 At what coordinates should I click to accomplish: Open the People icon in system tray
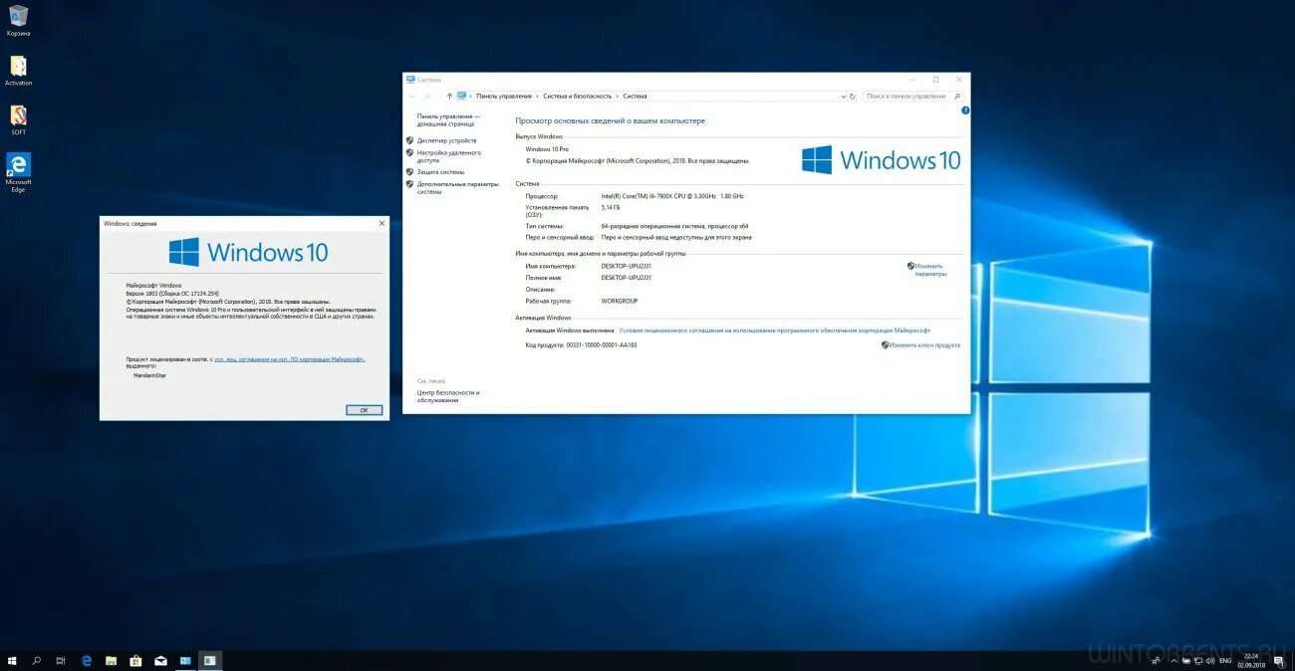click(1156, 660)
